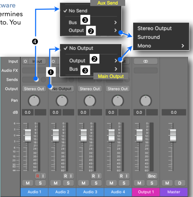Click the Audio 3 volume fader
Image resolution: width=193 pixels, height=197 pixels.
tap(84, 135)
